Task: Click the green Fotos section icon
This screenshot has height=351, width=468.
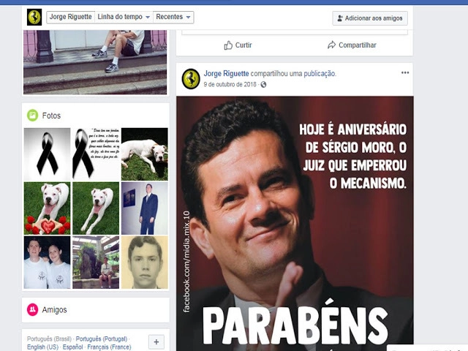Action: [x=32, y=116]
